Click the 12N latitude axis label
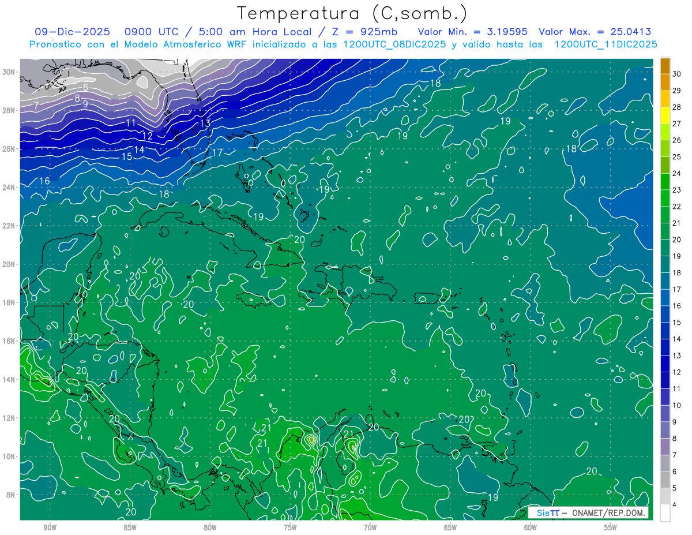Viewport: 692px width, 535px height. coord(9,418)
